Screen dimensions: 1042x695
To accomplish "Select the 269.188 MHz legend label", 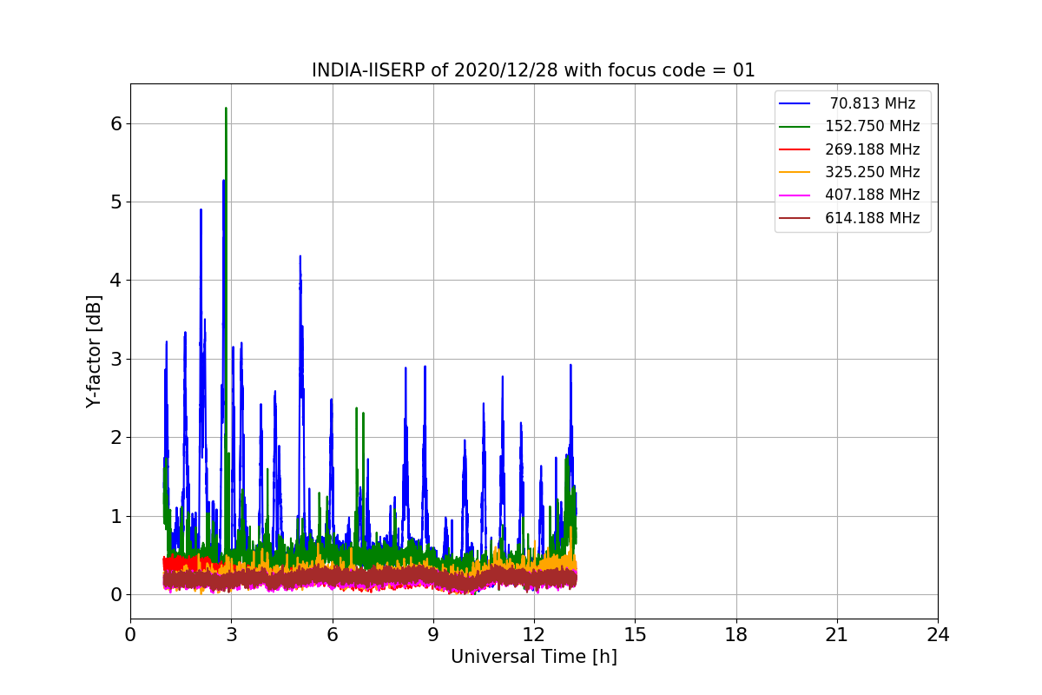I will (873, 149).
